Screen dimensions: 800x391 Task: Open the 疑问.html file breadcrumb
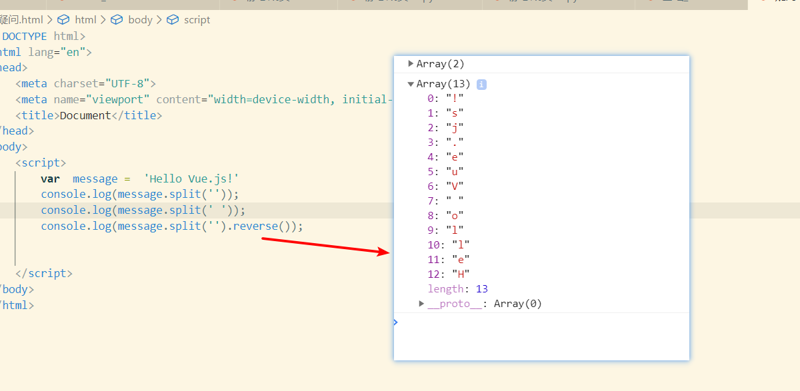[21, 20]
